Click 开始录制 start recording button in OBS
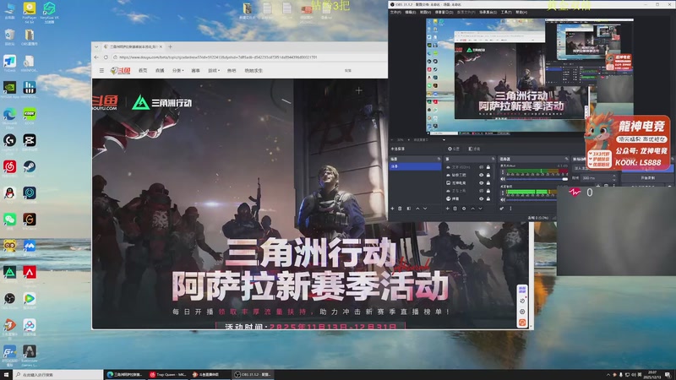 [647, 177]
